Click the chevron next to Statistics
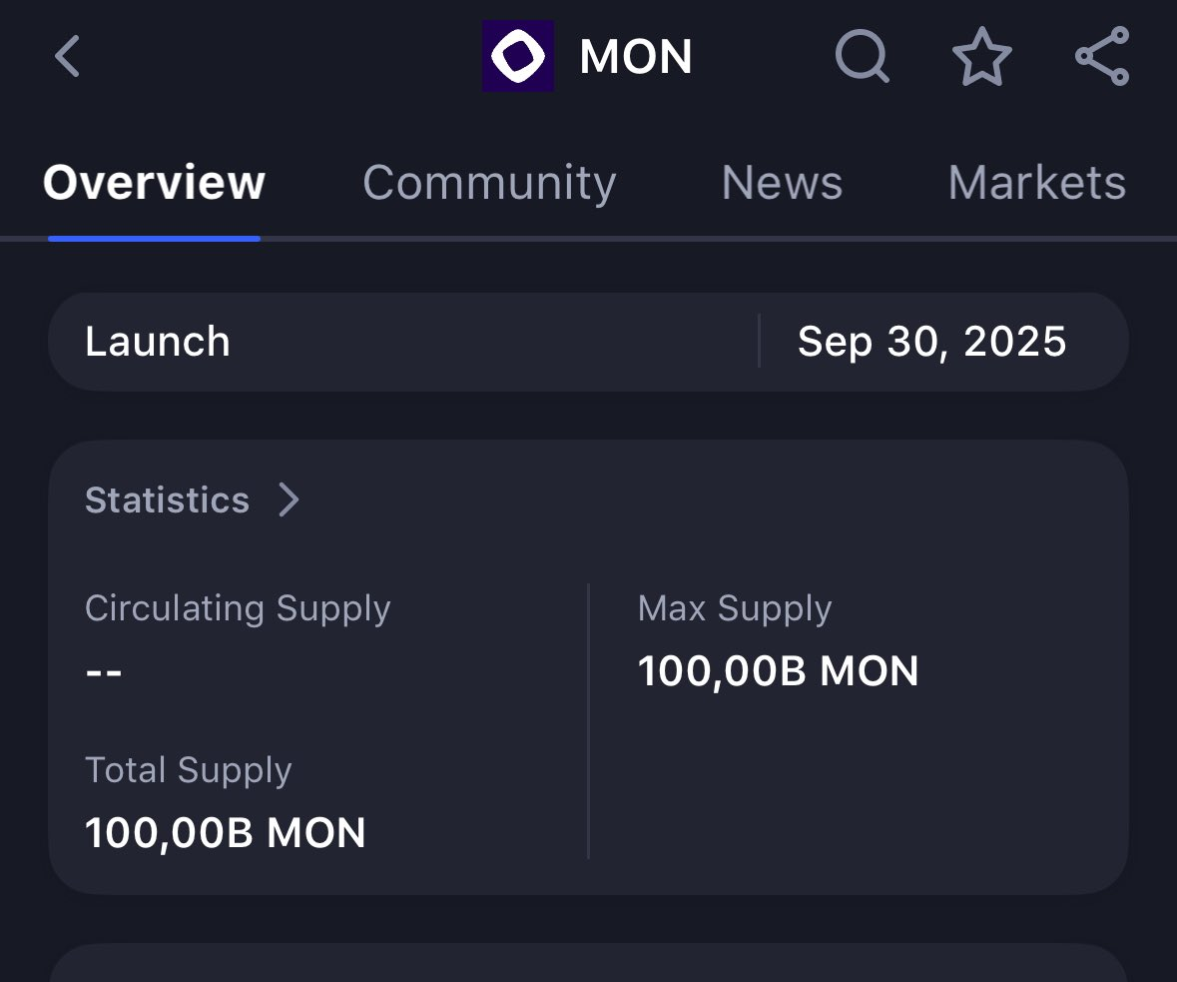The width and height of the screenshot is (1177, 982). tap(290, 500)
